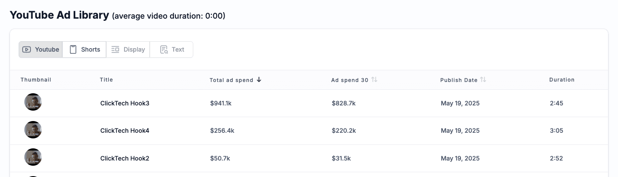Click the $941.1k total ad spend cell
This screenshot has height=177, width=618.
click(221, 103)
